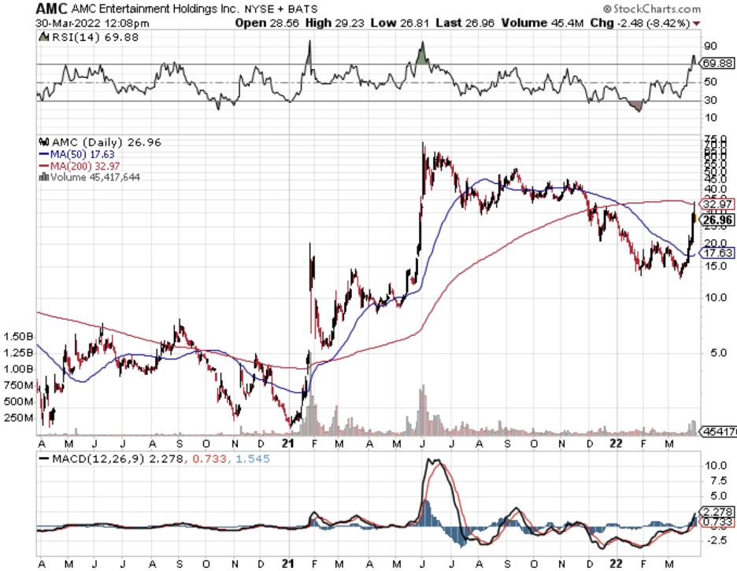Click the MACD '10.0' axis label
Viewport: 737px width, 571px height.
coord(716,466)
